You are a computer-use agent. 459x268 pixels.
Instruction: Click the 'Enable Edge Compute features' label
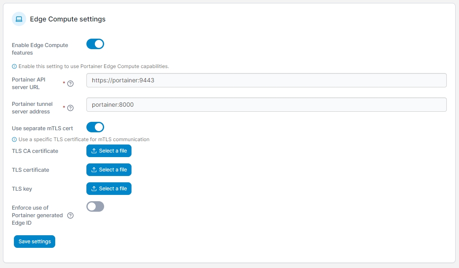40,49
